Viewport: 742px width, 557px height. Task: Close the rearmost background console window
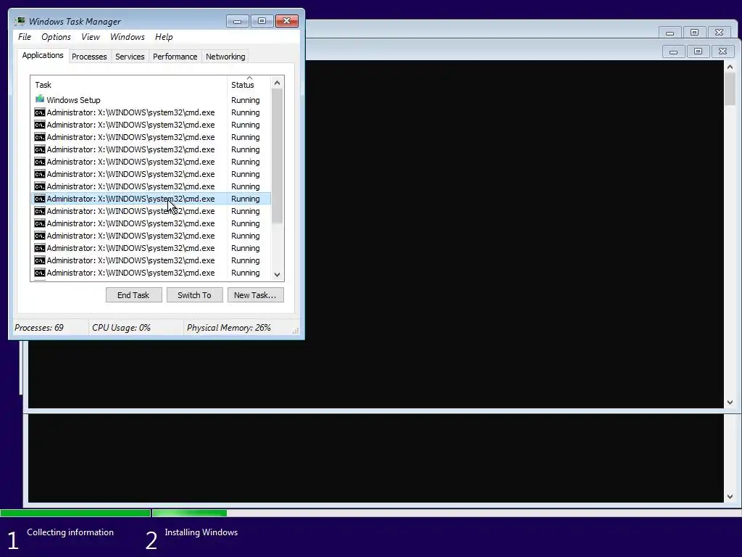(720, 33)
